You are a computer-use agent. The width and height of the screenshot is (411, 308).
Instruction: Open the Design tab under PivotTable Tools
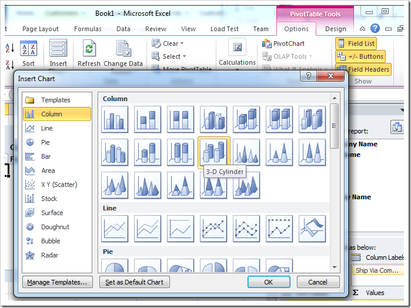click(x=336, y=29)
